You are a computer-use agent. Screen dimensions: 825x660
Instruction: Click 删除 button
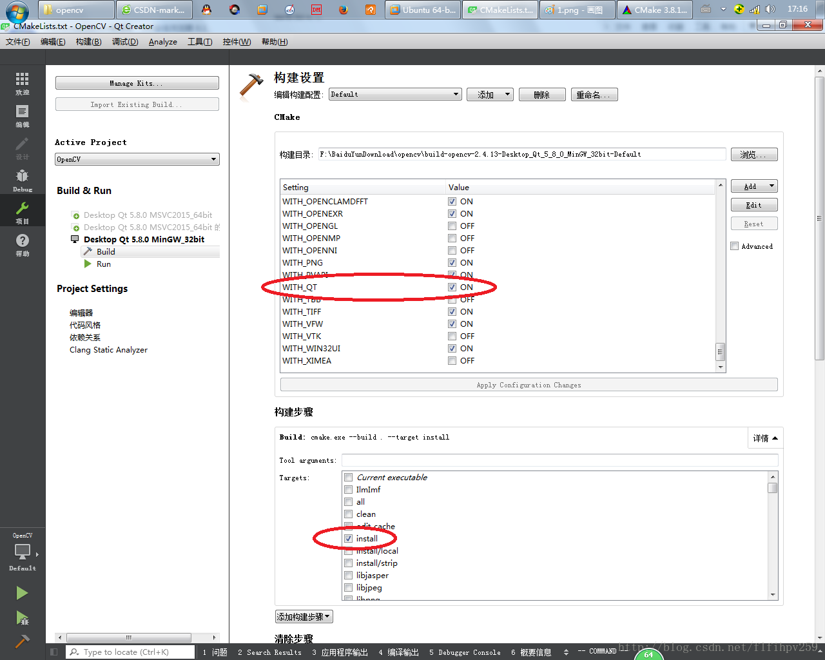(x=542, y=95)
